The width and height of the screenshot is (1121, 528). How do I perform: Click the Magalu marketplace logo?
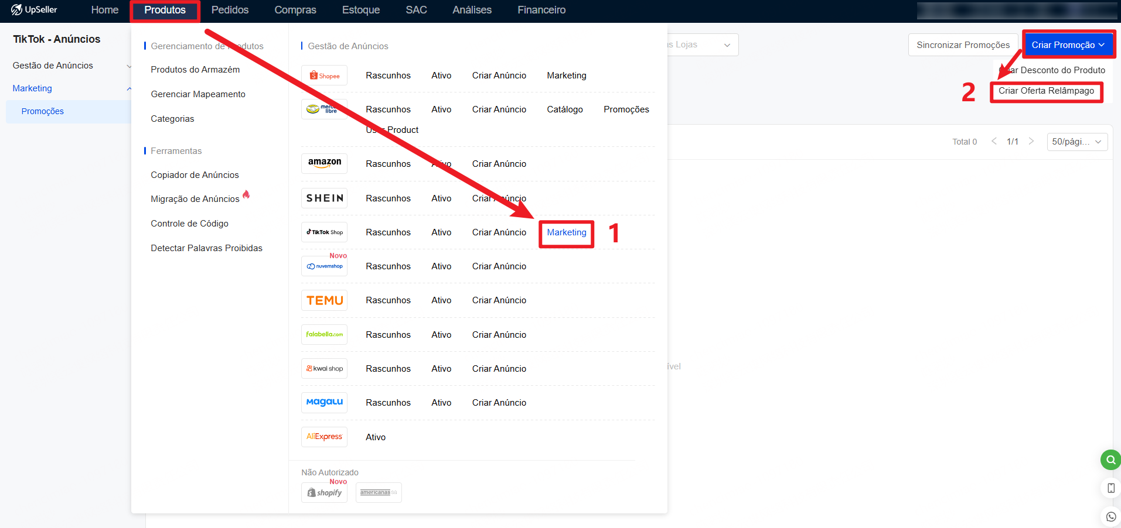pyautogui.click(x=324, y=403)
